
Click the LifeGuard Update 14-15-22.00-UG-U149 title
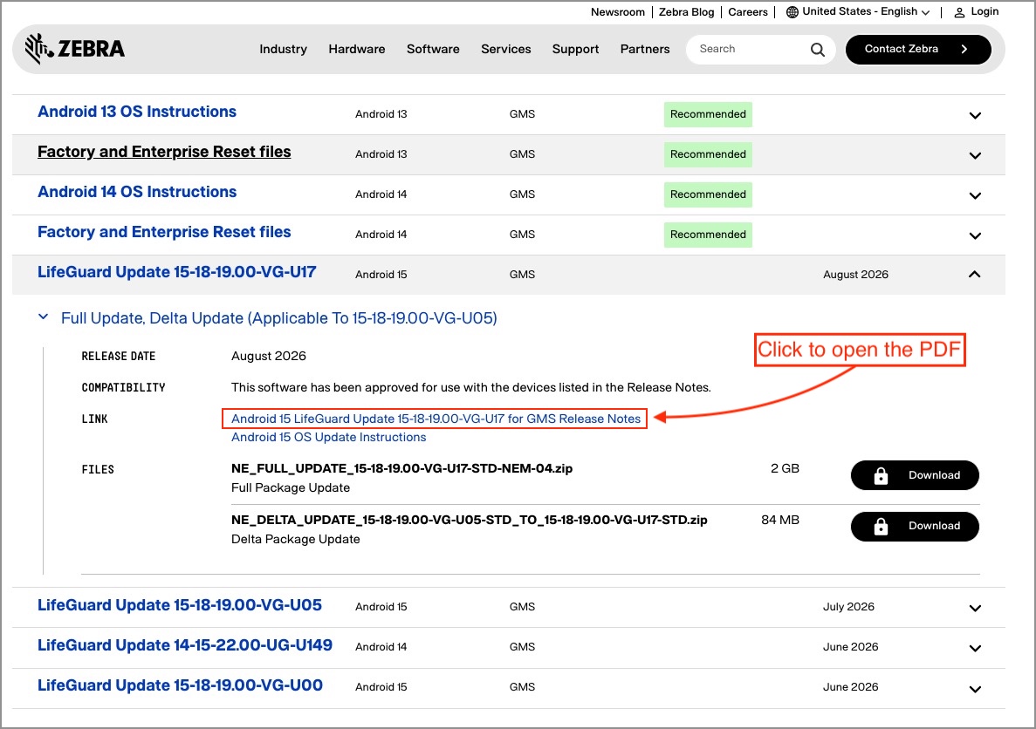[185, 645]
